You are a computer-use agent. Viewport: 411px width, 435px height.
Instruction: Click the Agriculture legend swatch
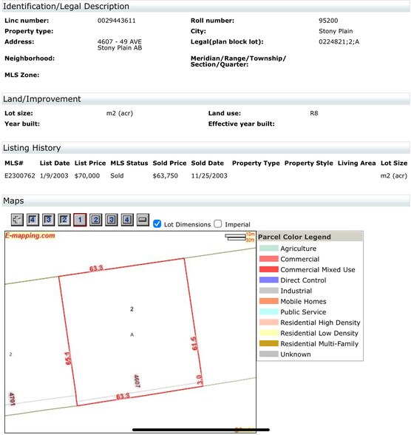coord(268,249)
